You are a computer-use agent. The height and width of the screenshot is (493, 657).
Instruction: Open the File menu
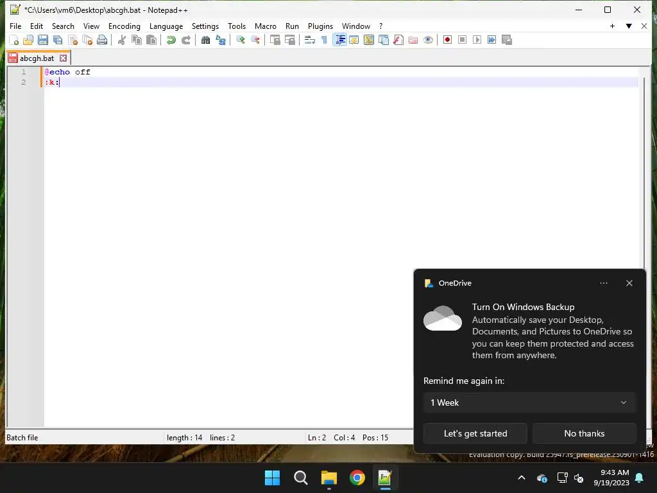point(15,26)
